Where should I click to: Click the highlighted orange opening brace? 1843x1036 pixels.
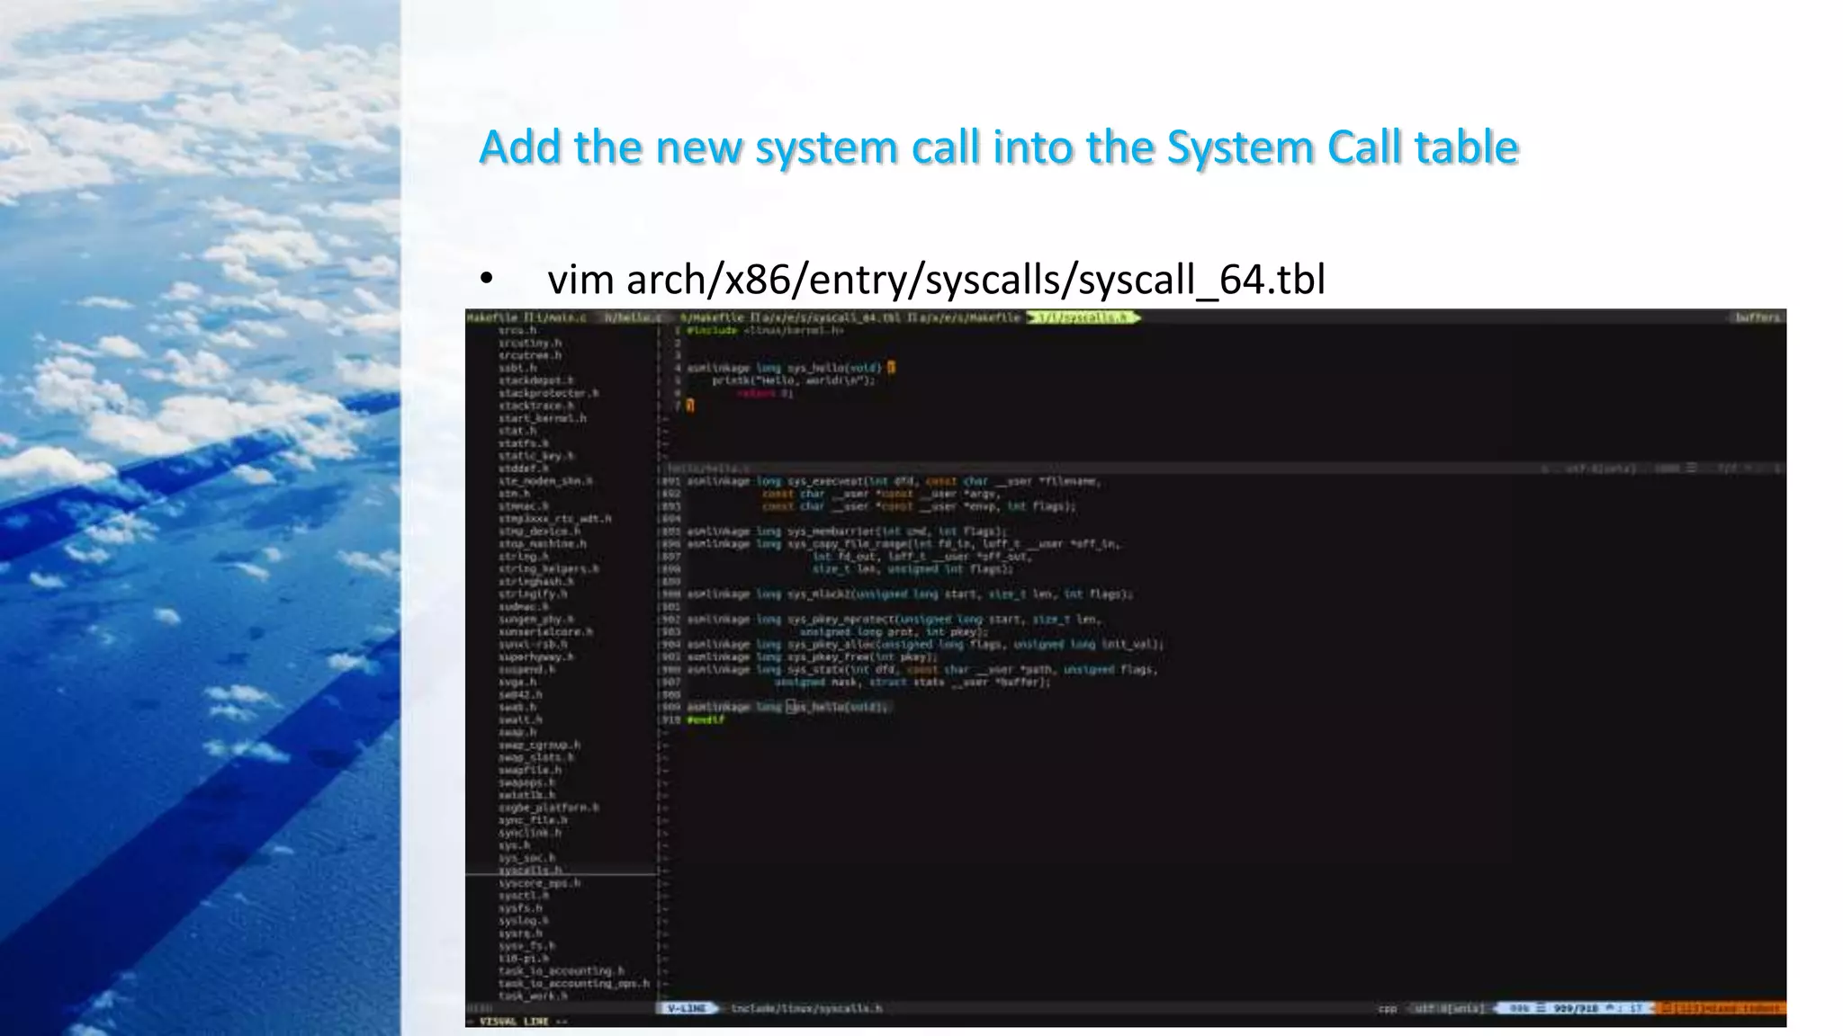[x=891, y=367]
